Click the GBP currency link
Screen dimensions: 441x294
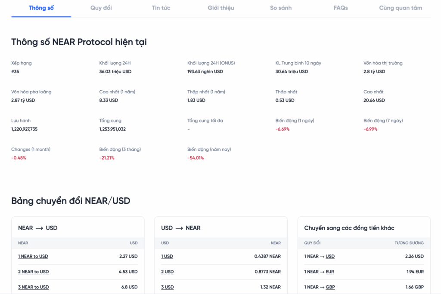330,287
